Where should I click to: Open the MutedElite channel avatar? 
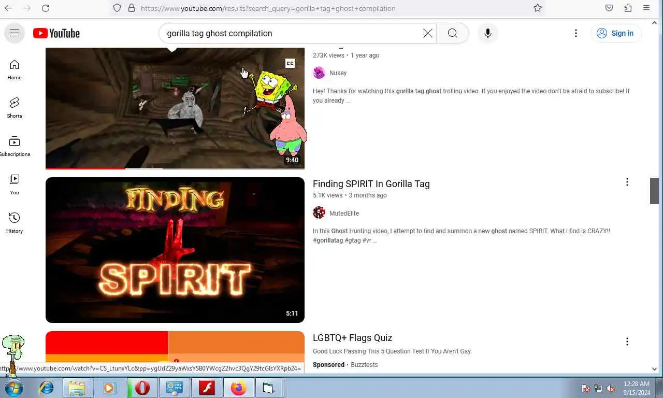[x=319, y=213]
